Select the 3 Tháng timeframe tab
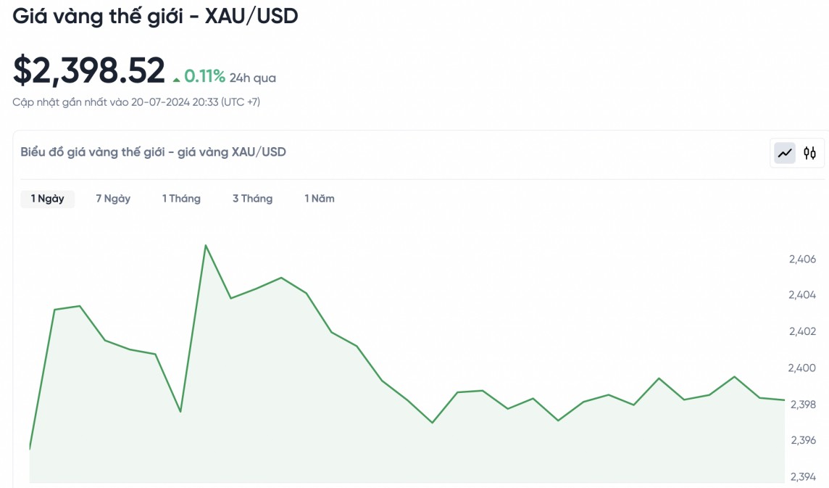Screen dimensions: 829x488 click(252, 199)
